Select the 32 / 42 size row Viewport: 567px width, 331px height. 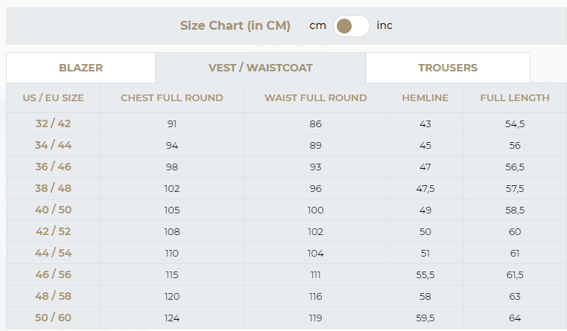click(286, 123)
